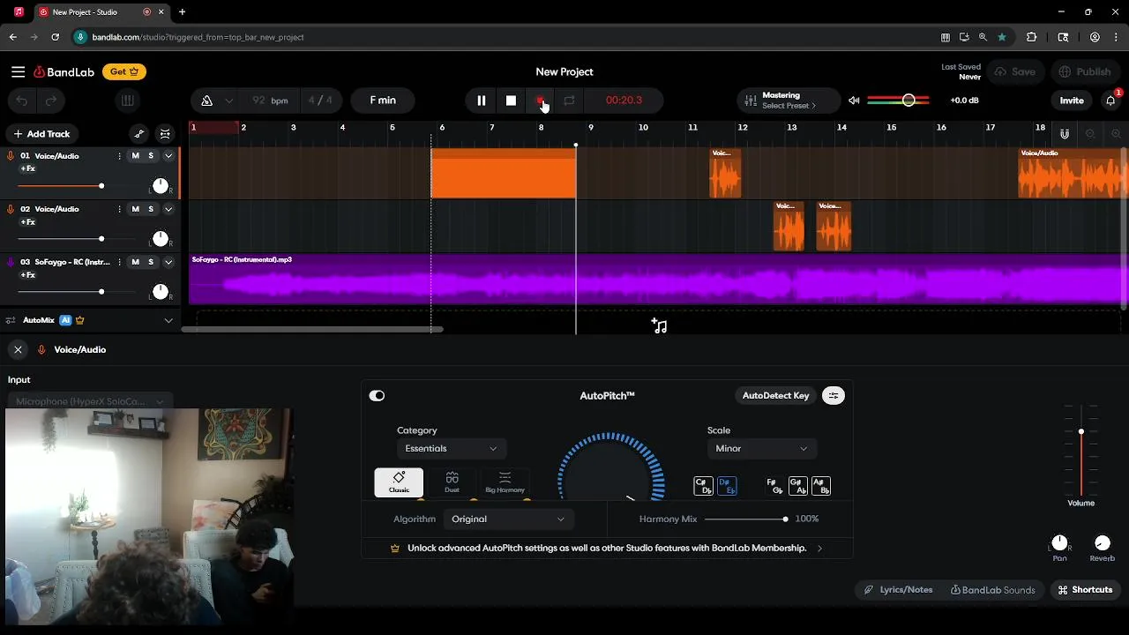Click the Publish button
The width and height of the screenshot is (1129, 635).
1085,72
